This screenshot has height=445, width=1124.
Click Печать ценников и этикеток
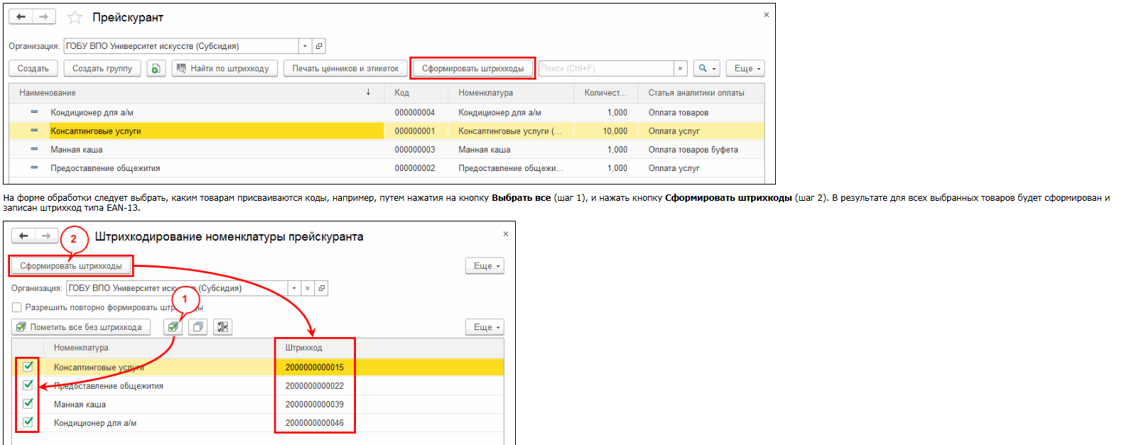345,68
